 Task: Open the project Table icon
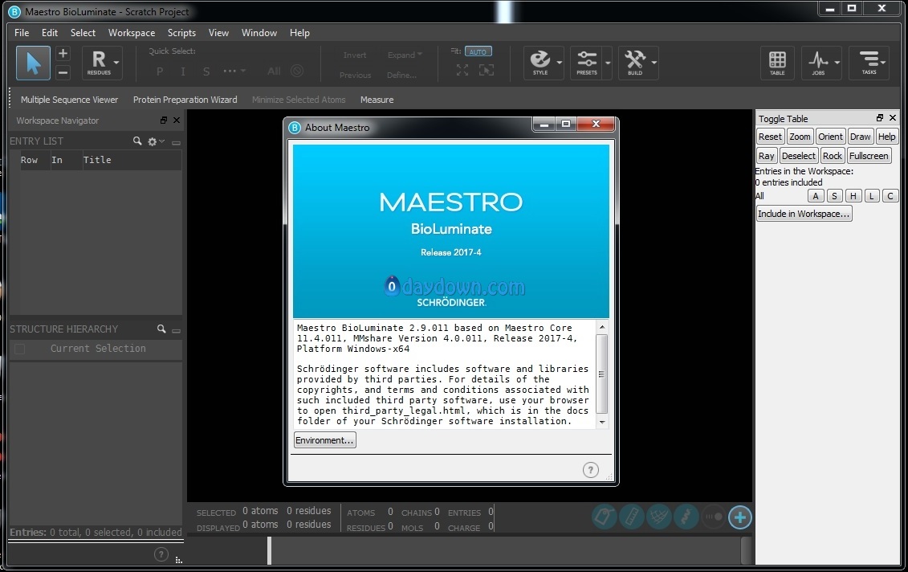(777, 63)
